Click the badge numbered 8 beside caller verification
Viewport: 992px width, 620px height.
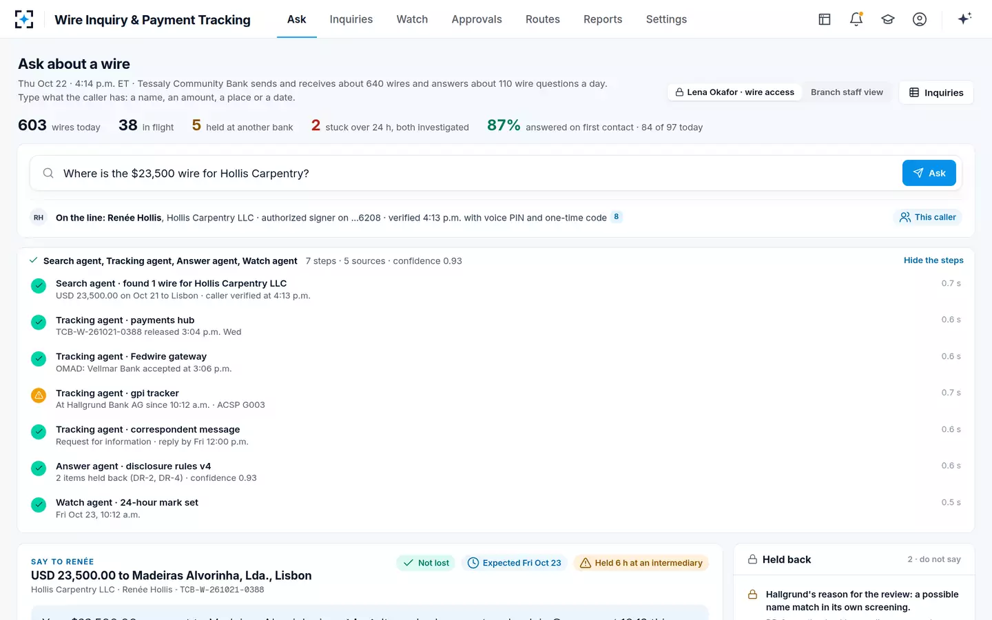617,217
